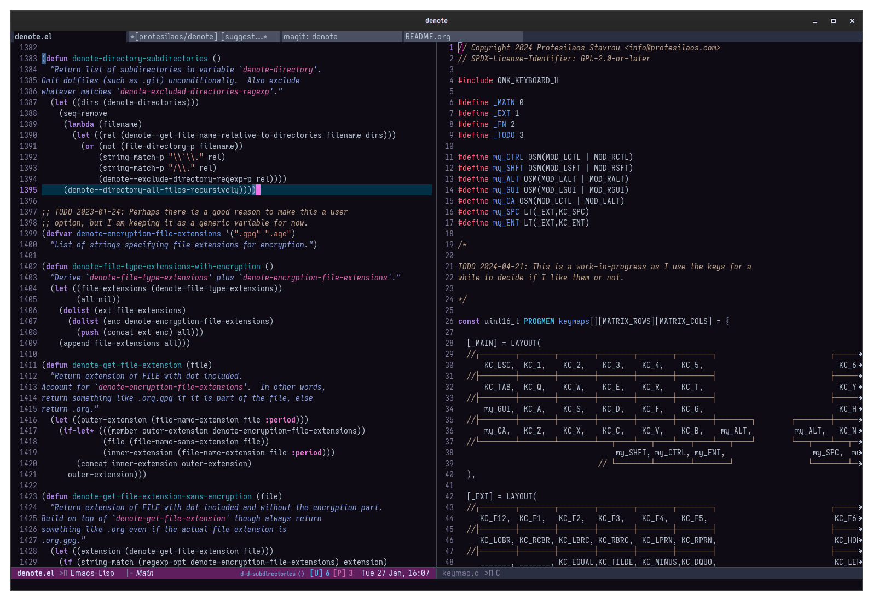The width and height of the screenshot is (873, 601).
Task: Click the git branch indicator showing Main
Action: click(144, 573)
